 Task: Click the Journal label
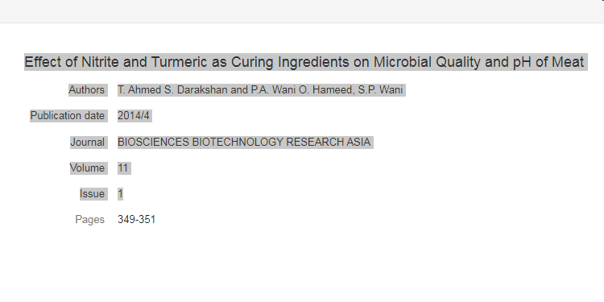[x=88, y=142]
